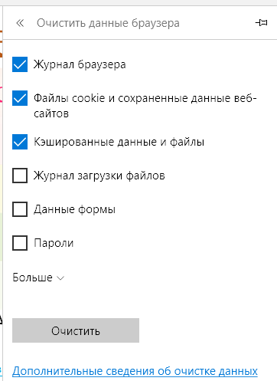
Task: Click the chevron arrow beside Больше
Action: (x=60, y=278)
